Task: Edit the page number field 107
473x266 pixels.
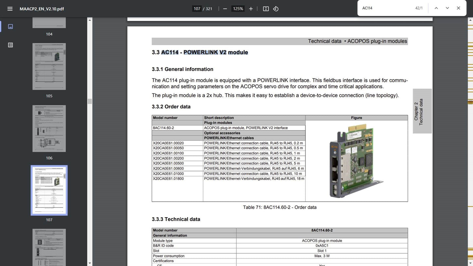Action: [197, 9]
